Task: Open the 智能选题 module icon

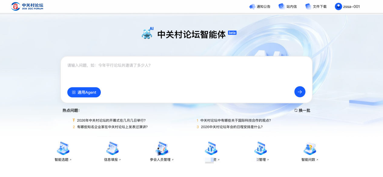Action: click(x=63, y=149)
